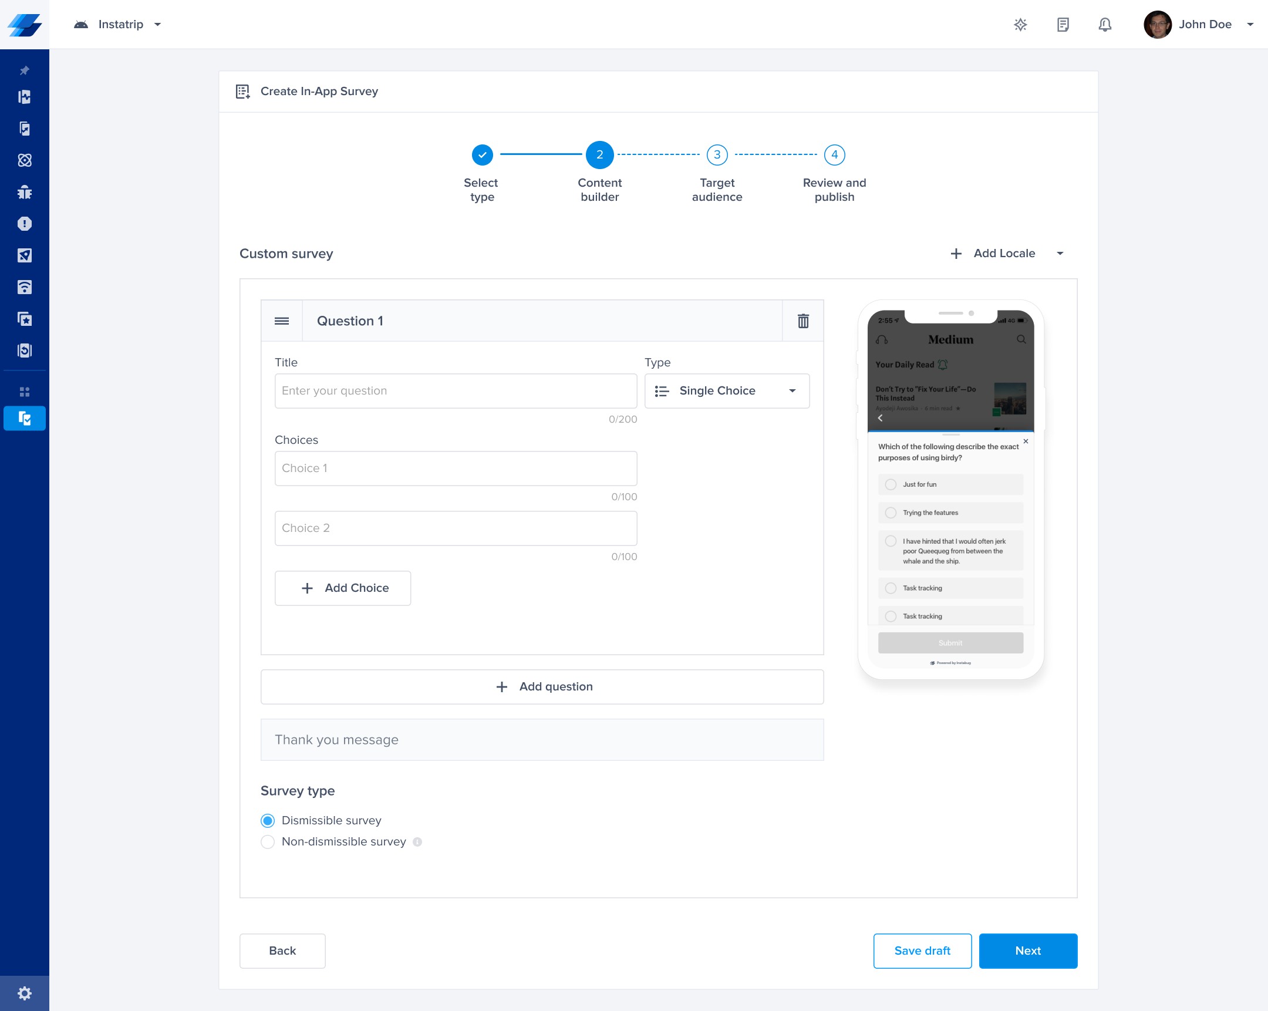Open the surveys icon highlighted in the sidebar
This screenshot has height=1011, width=1268.
click(24, 418)
